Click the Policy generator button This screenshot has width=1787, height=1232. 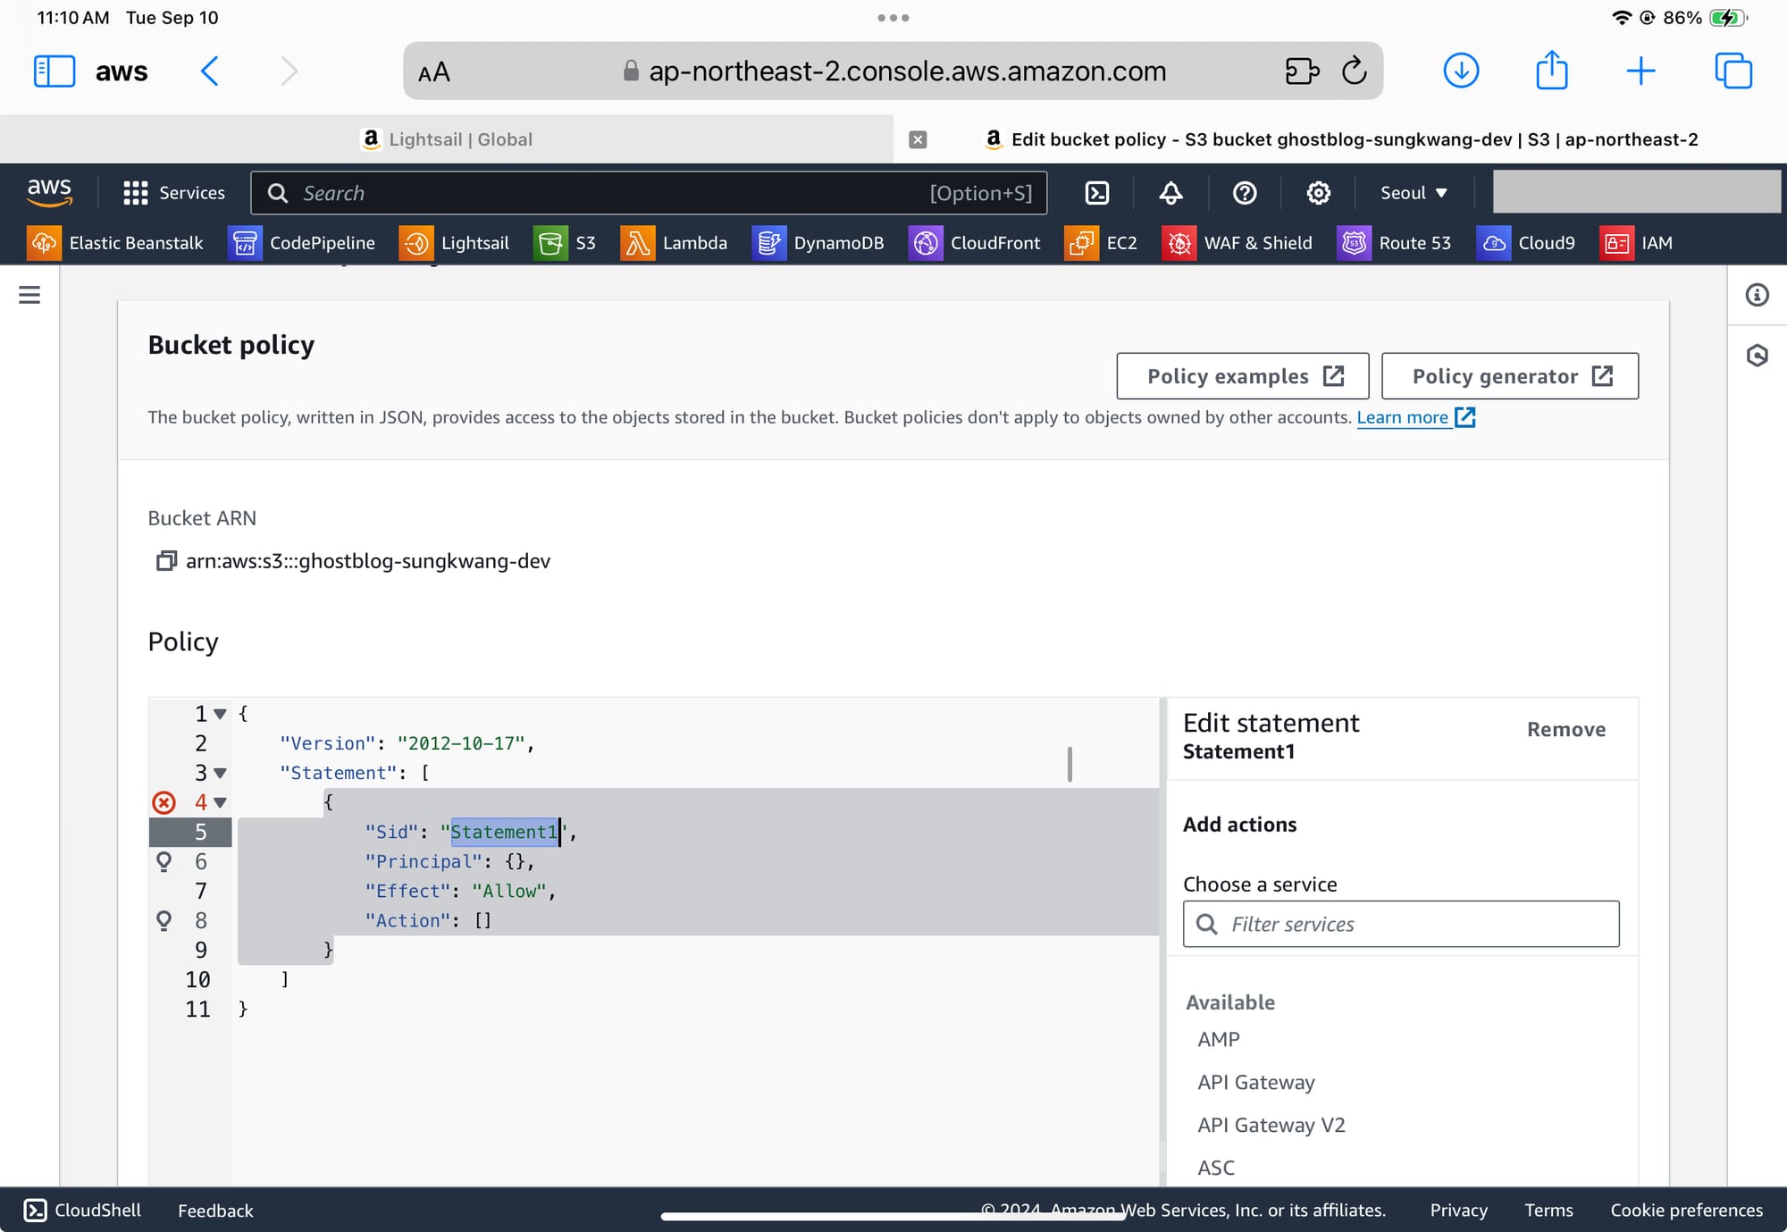(1510, 376)
